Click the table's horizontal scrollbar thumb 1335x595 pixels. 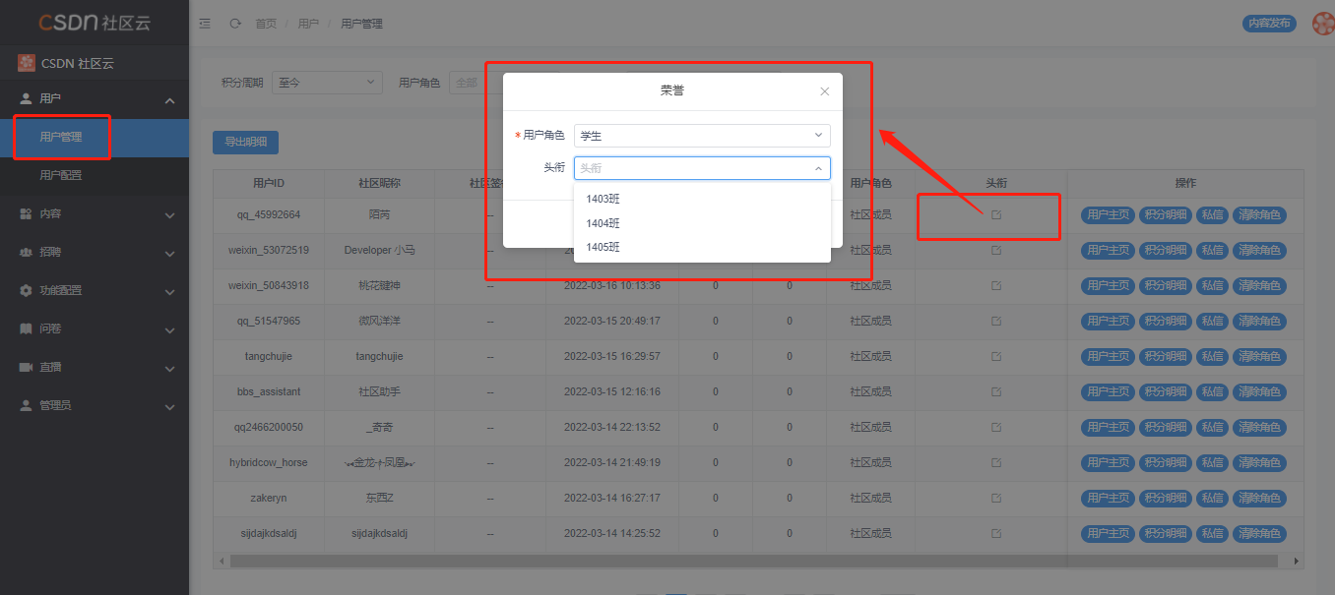click(753, 561)
